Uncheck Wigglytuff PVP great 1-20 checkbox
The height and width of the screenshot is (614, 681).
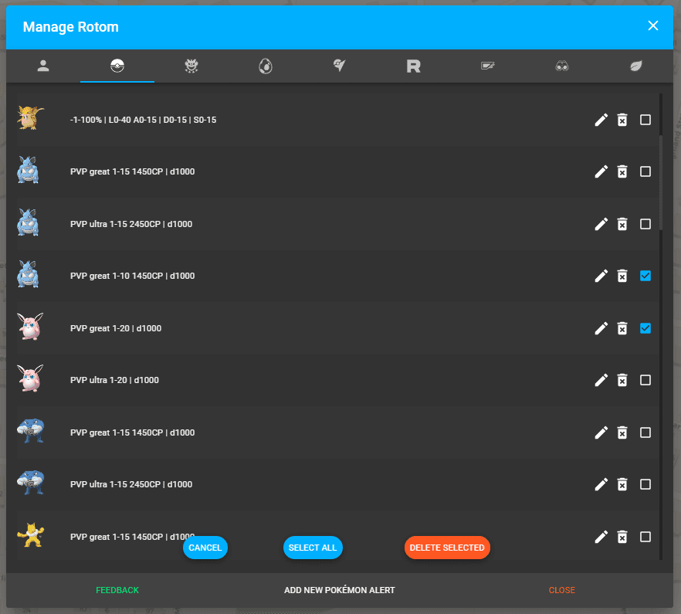pos(645,328)
